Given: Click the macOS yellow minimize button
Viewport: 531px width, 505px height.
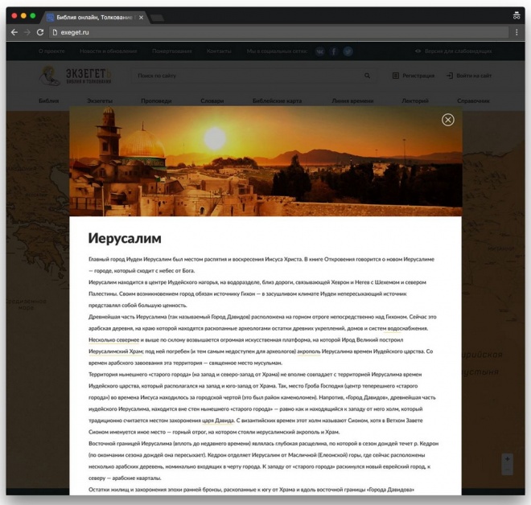Looking at the screenshot, I should (23, 15).
